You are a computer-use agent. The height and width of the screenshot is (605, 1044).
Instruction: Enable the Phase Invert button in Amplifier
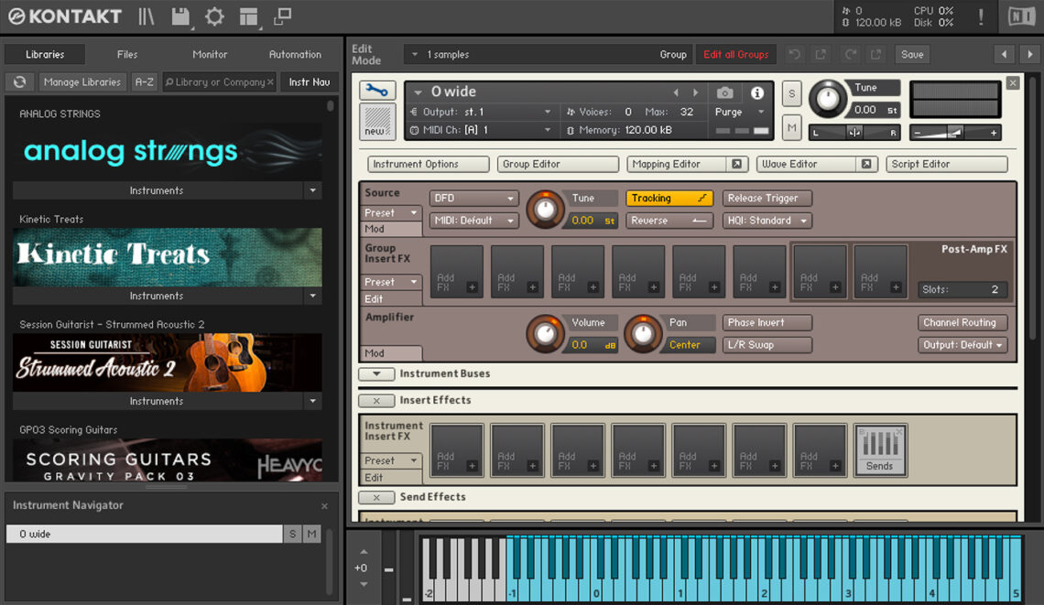coord(767,322)
